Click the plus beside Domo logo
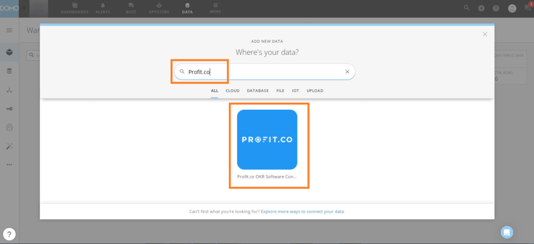Screen dimensions: 534x244 [x=24, y=7]
